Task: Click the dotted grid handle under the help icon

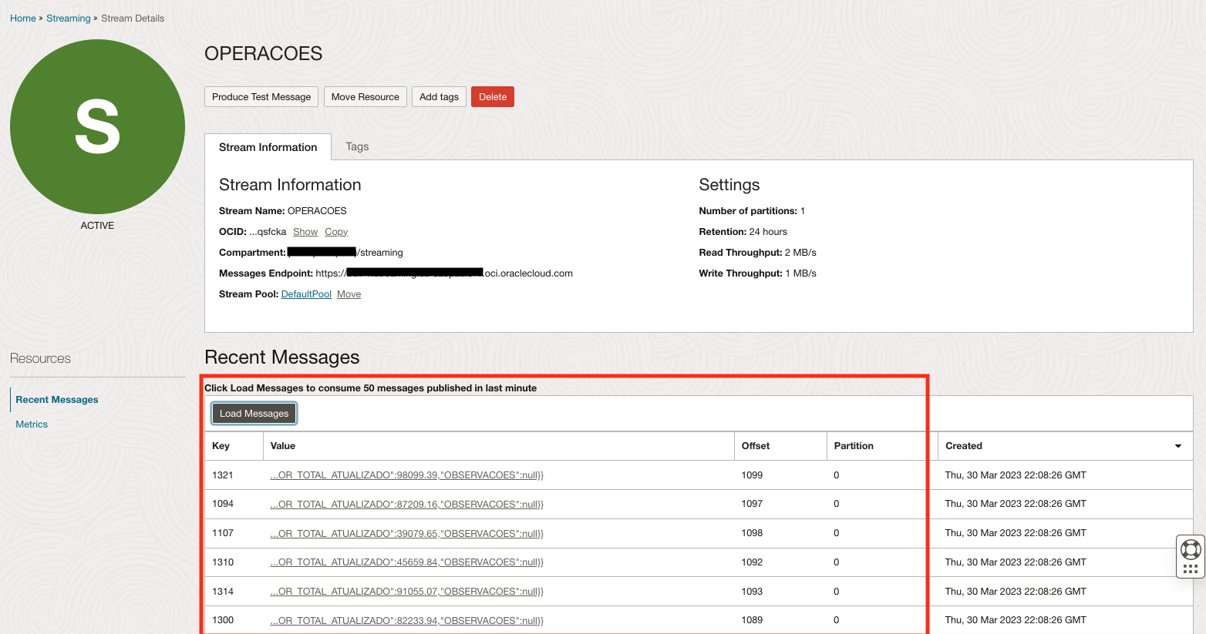Action: [x=1191, y=569]
